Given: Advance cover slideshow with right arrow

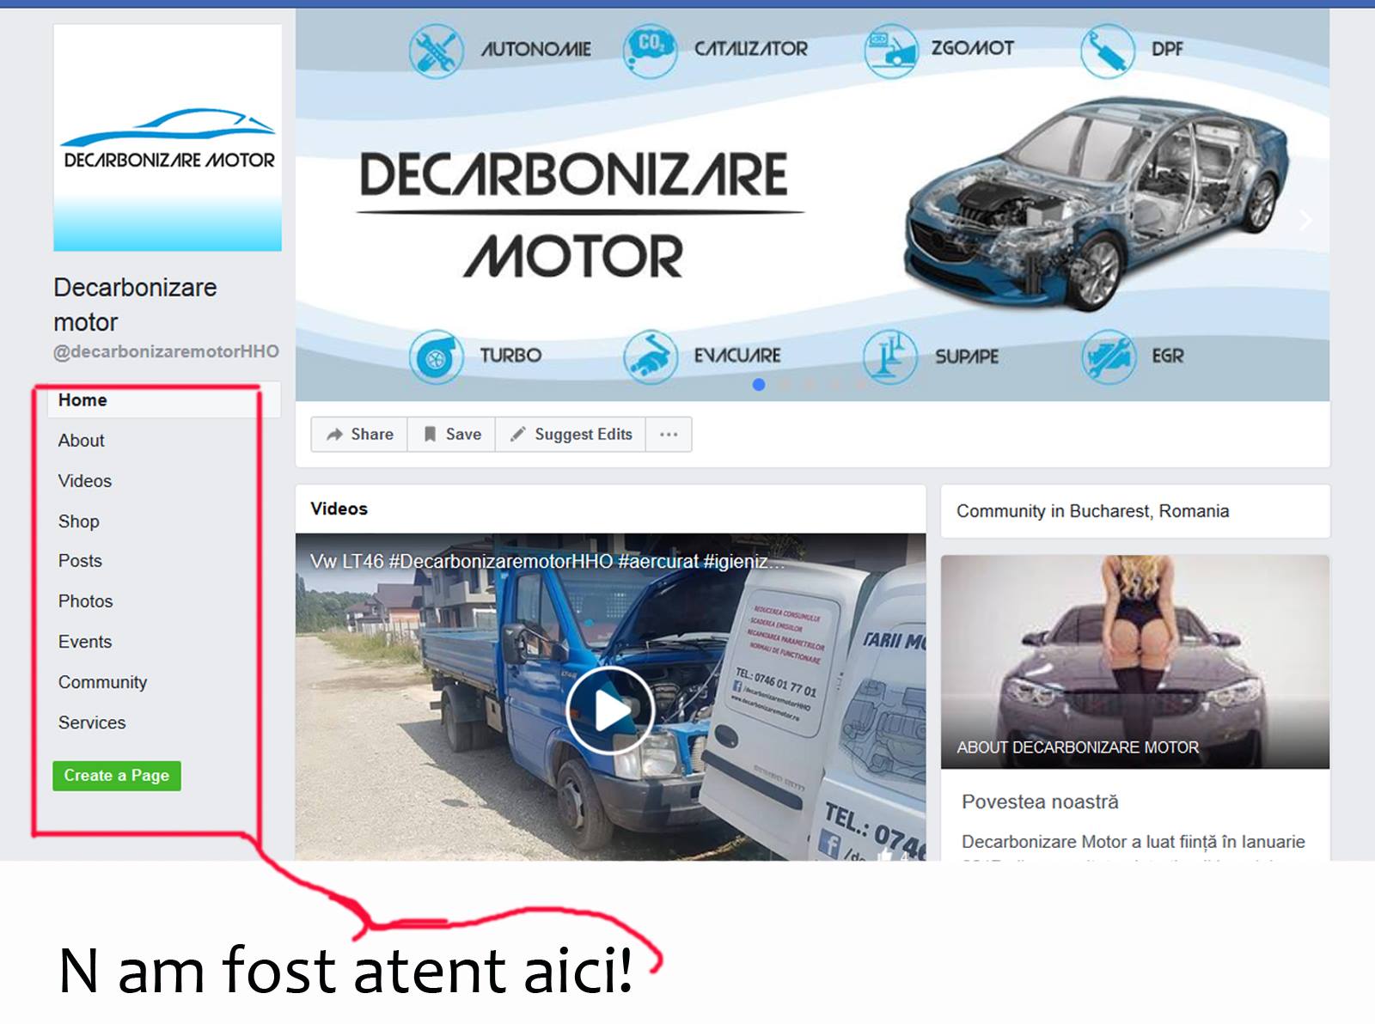Looking at the screenshot, I should pyautogui.click(x=1305, y=221).
